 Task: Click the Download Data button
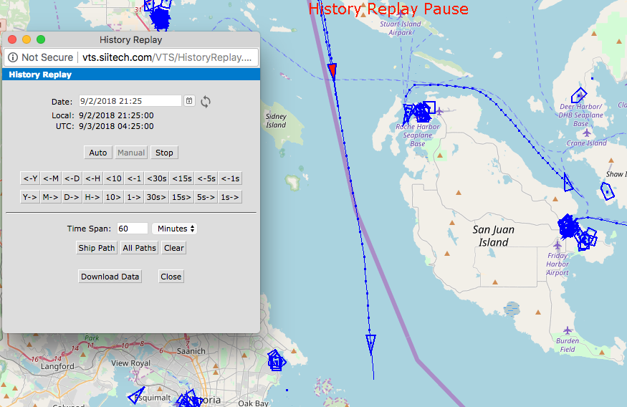(x=110, y=277)
